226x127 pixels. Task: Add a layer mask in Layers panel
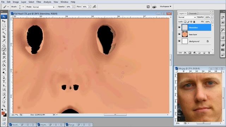pyautogui.click(x=190, y=53)
